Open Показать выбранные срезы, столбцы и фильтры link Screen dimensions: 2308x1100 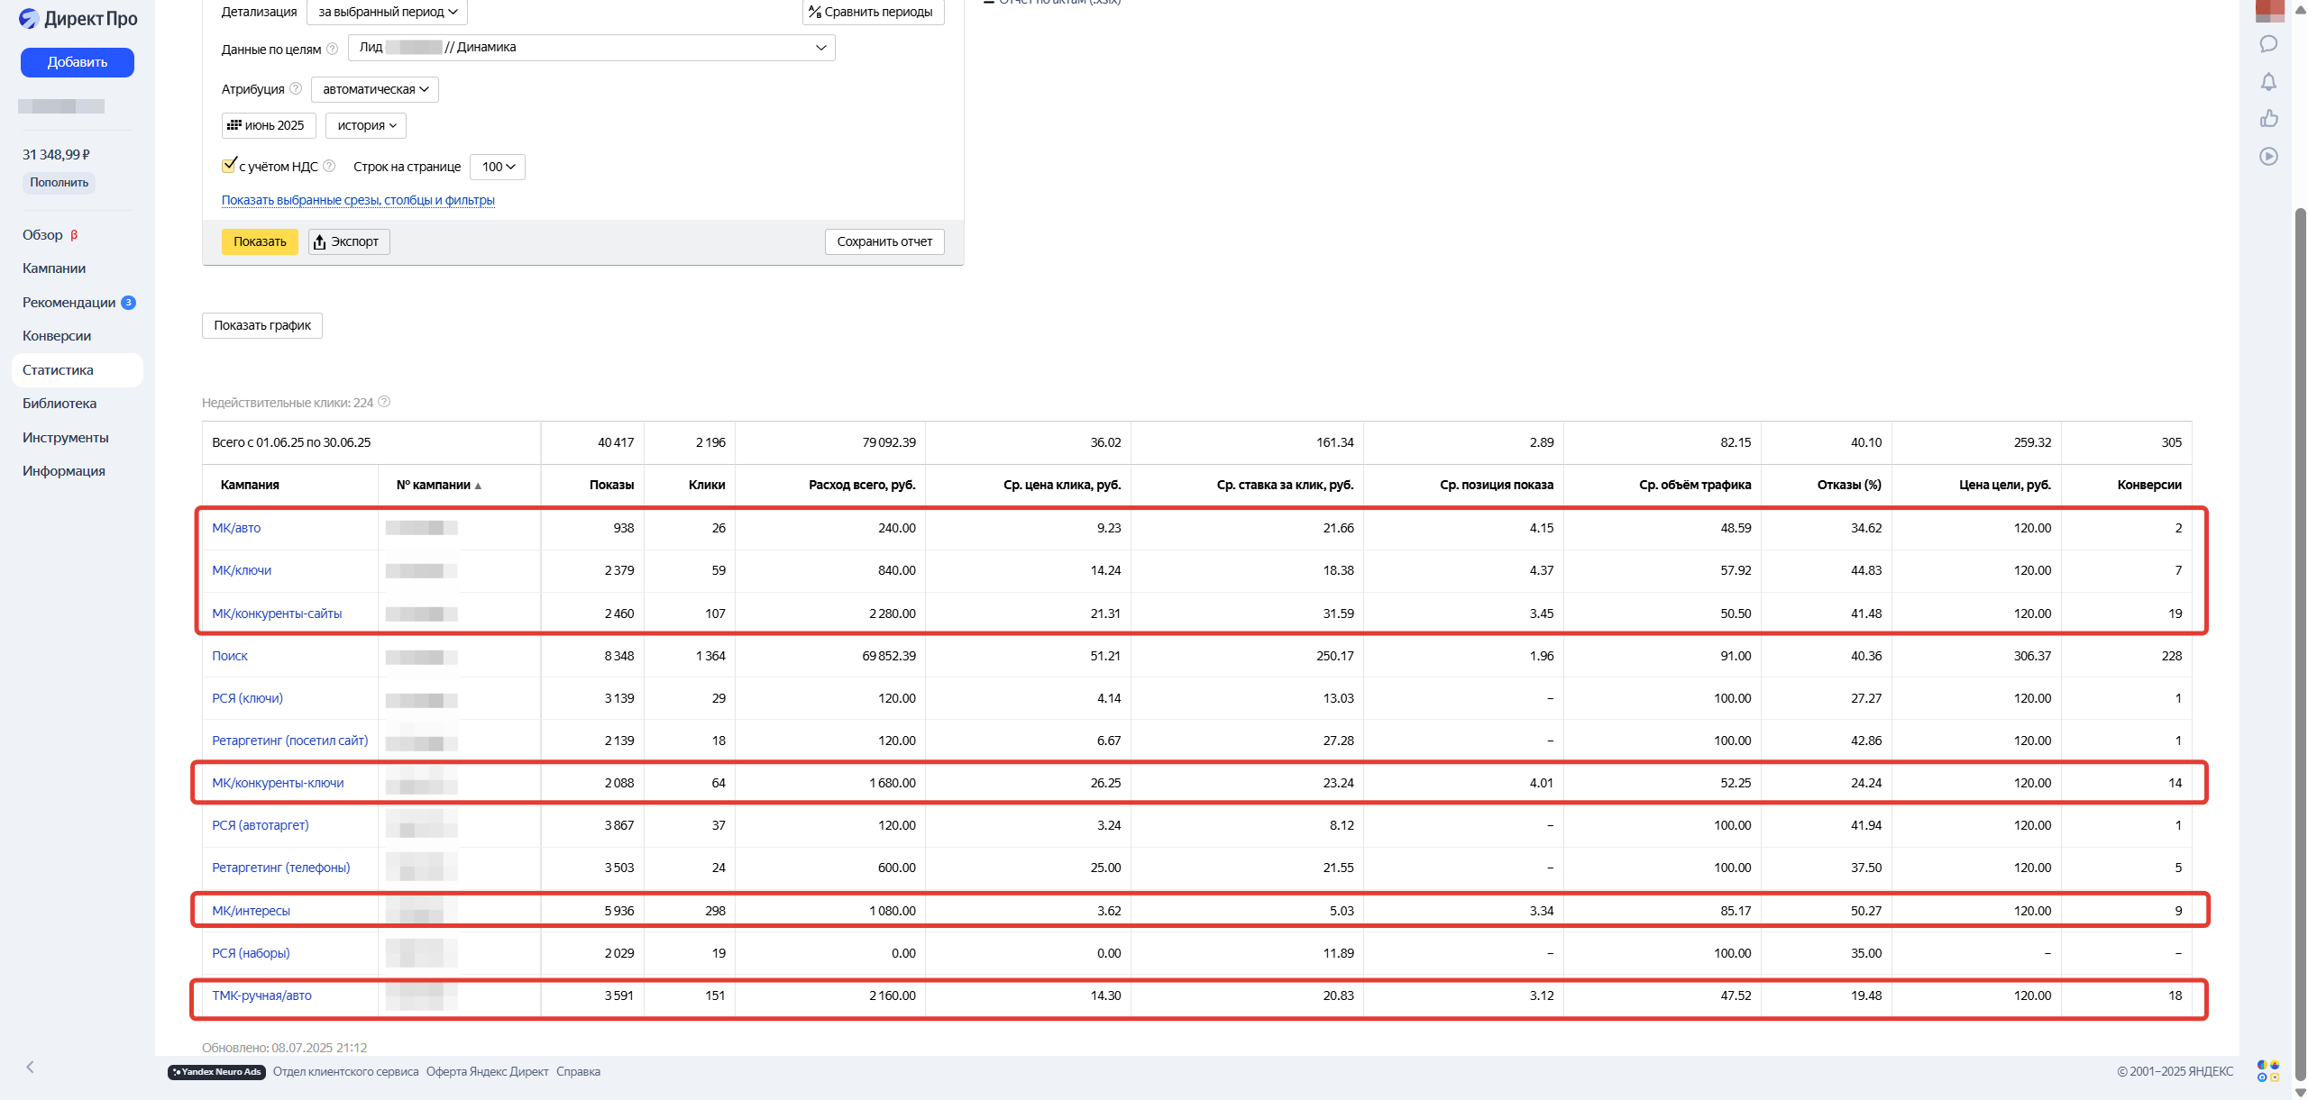click(358, 200)
